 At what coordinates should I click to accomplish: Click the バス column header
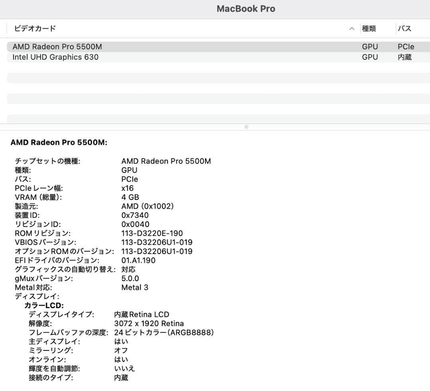click(x=405, y=28)
